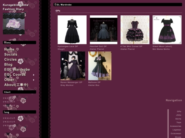This screenshot has width=185, height=138.
Task: Open the EGL Coords menu item
Action: (x=15, y=75)
